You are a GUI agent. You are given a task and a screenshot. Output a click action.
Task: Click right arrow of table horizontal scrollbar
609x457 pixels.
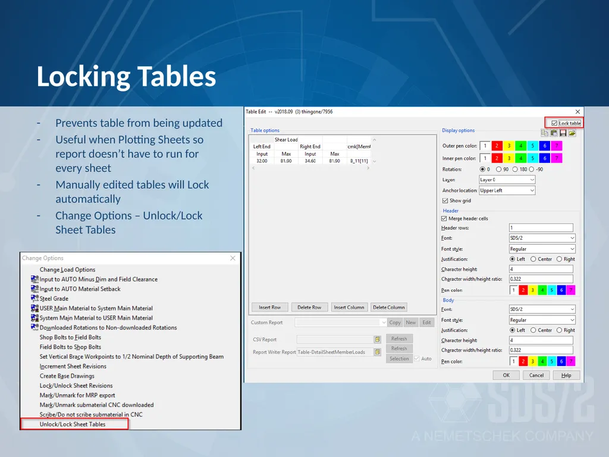368,168
